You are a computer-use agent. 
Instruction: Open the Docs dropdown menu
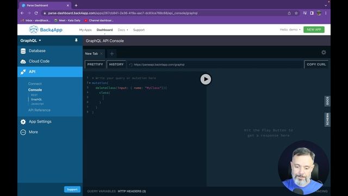[x=123, y=30]
